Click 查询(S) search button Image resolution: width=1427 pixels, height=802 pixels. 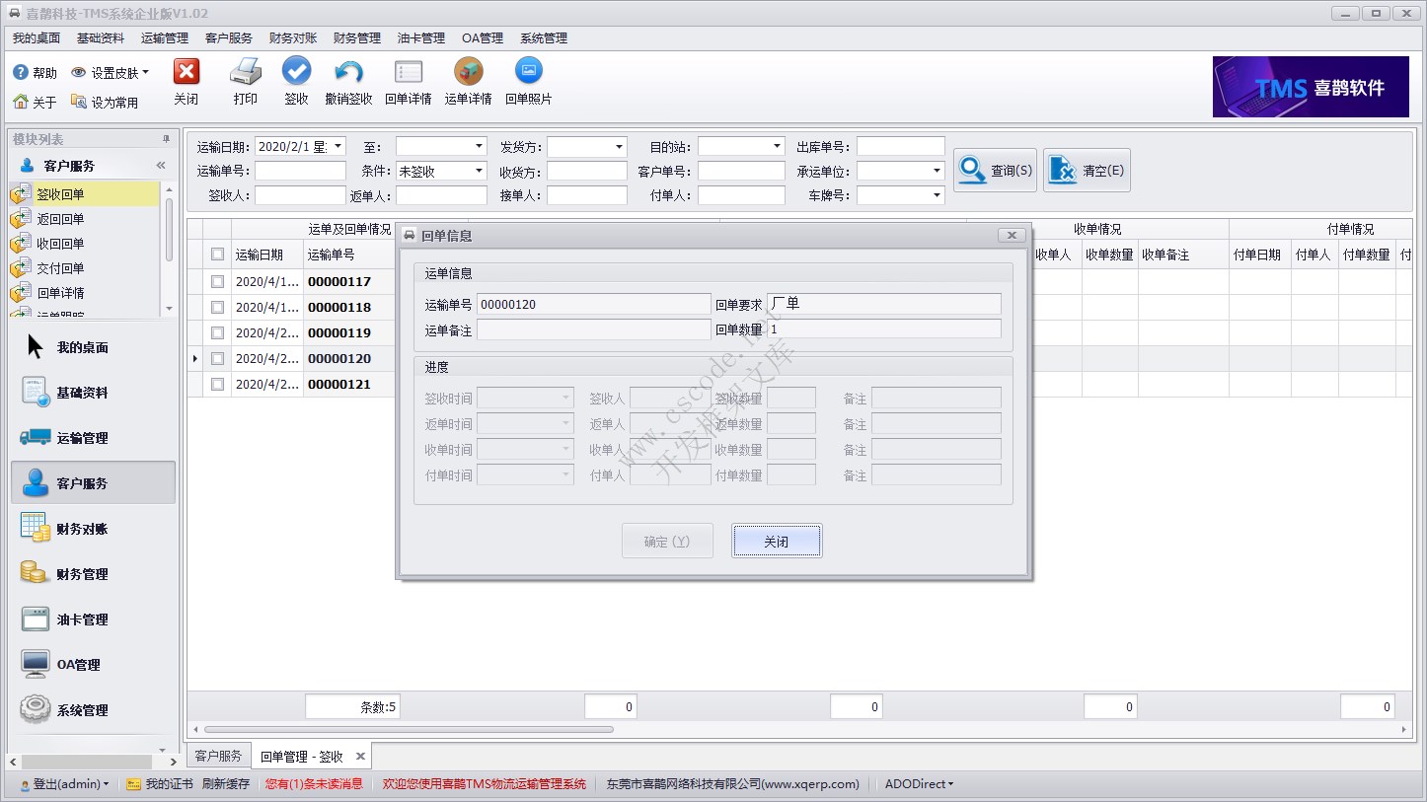tap(995, 170)
